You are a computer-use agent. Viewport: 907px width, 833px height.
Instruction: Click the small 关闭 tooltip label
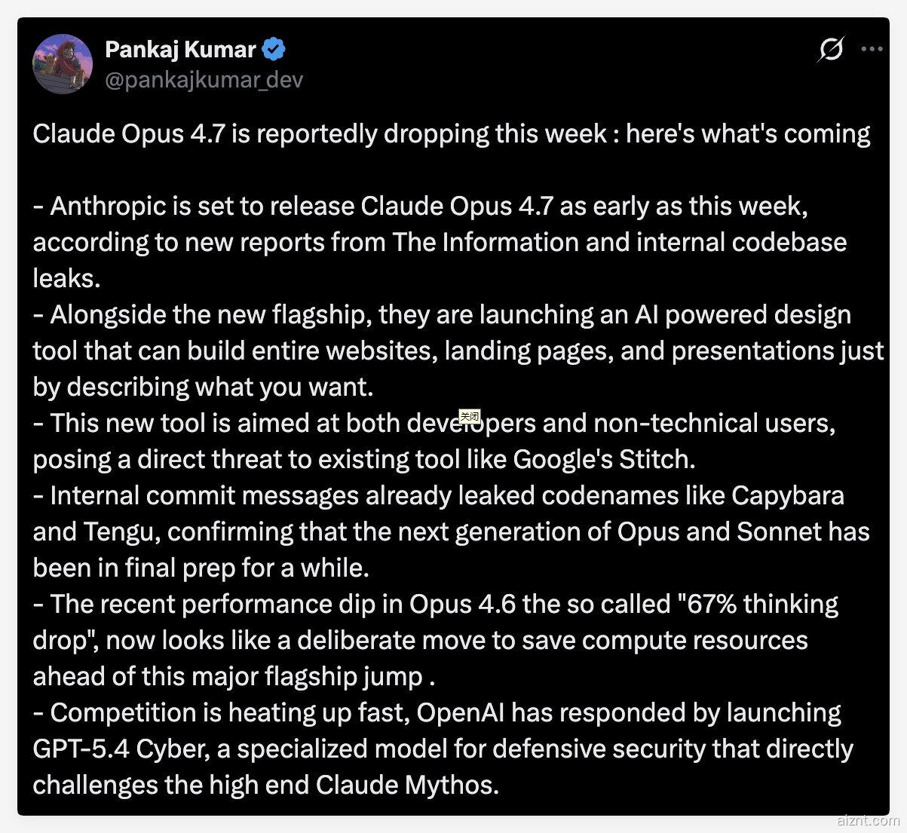pyautogui.click(x=469, y=416)
